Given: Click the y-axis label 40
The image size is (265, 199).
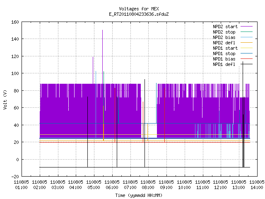Looking at the screenshot, I should tap(16, 125).
